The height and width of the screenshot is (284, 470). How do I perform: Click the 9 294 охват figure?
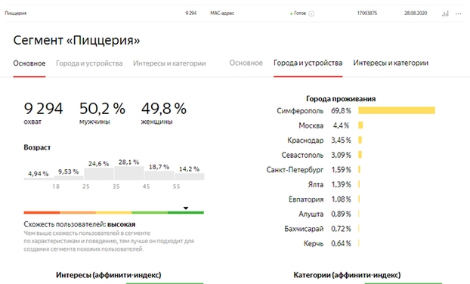point(43,109)
